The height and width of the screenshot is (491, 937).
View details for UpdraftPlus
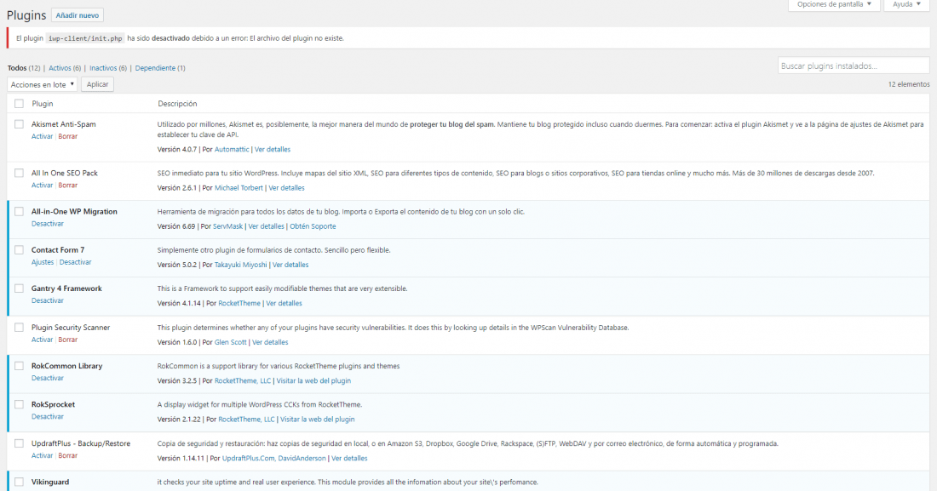349,458
